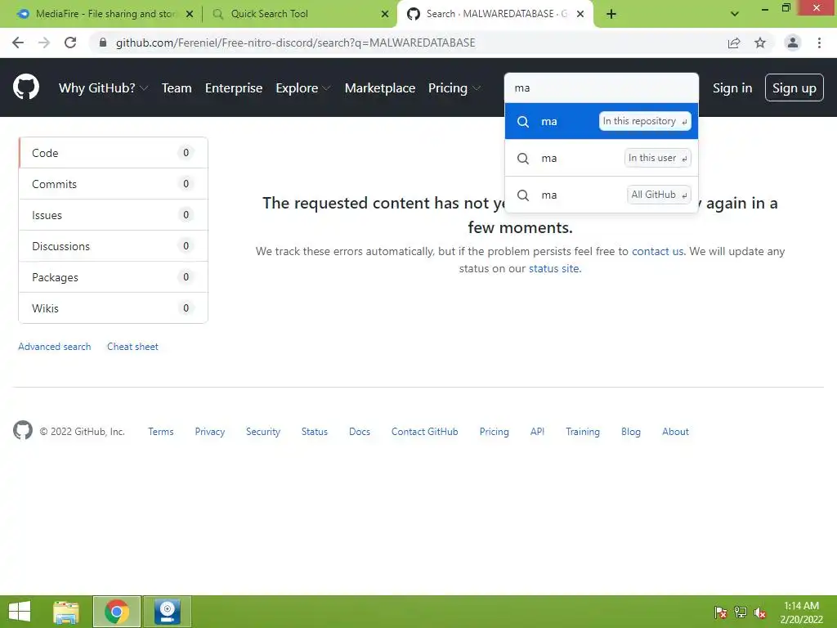The width and height of the screenshot is (837, 628).
Task: Click the contact us link
Action: pyautogui.click(x=657, y=251)
